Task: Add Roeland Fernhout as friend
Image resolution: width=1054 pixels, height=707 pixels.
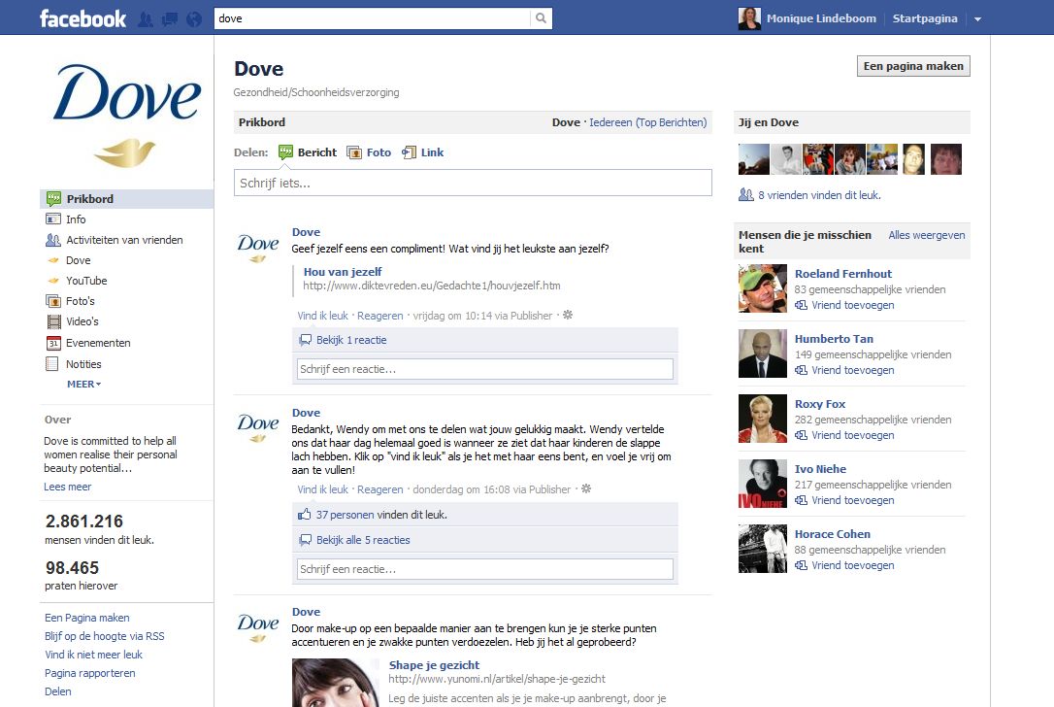Action: coord(852,305)
